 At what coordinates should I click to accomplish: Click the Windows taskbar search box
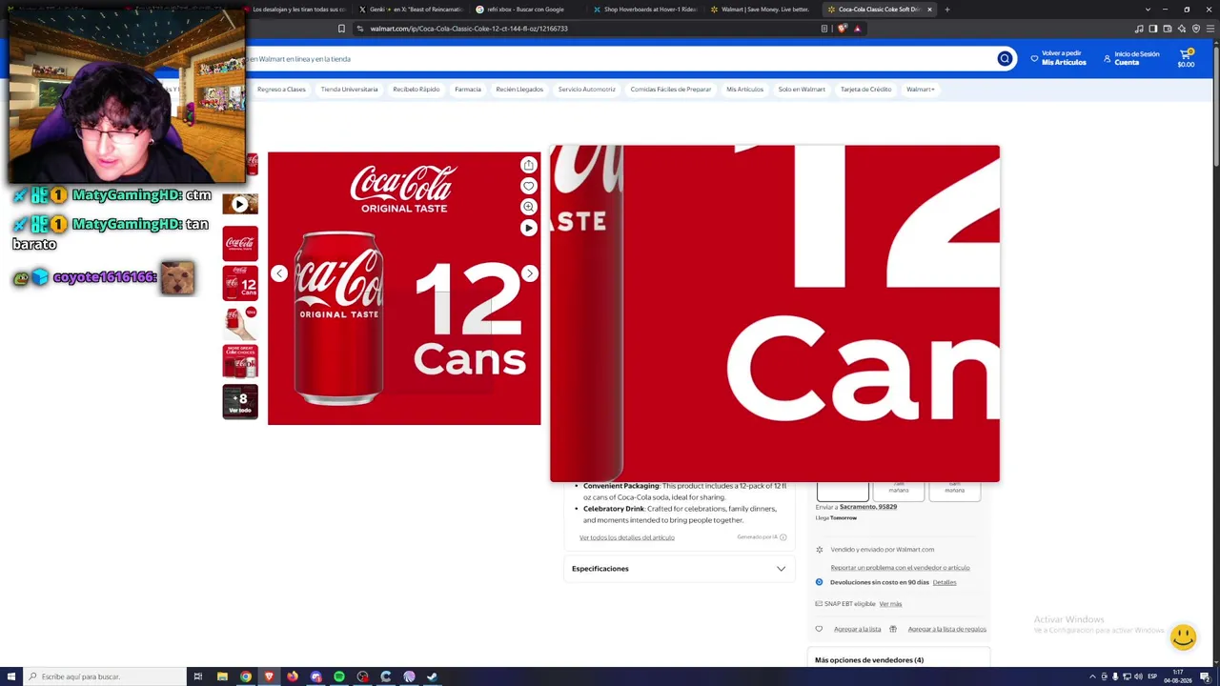103,676
